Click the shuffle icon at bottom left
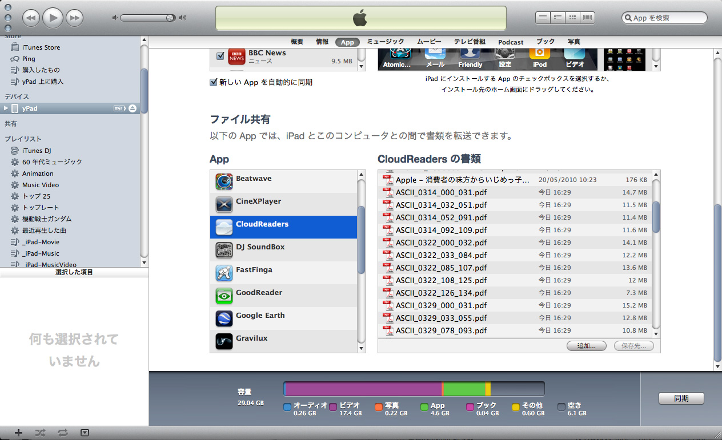Viewport: 722px width, 440px height. pos(40,433)
